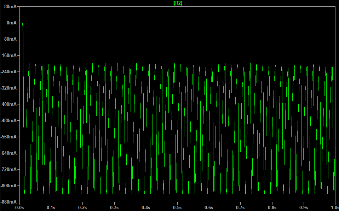Image resolution: width=339 pixels, height=211 pixels.
Task: Click the -480mA axis label
Action: 8,120
